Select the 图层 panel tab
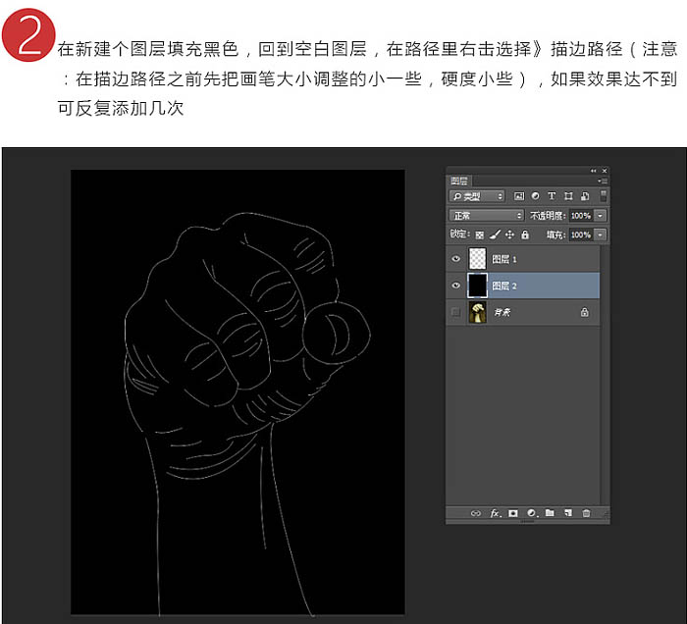Image resolution: width=687 pixels, height=624 pixels. pyautogui.click(x=459, y=181)
